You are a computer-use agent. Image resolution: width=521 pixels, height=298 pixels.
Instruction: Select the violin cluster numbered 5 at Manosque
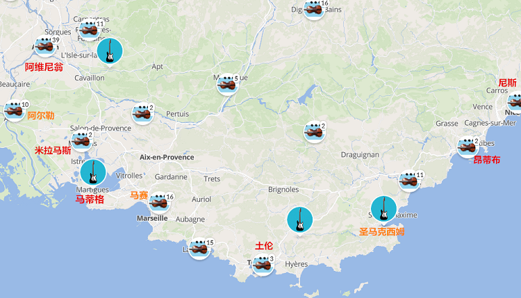228,84
